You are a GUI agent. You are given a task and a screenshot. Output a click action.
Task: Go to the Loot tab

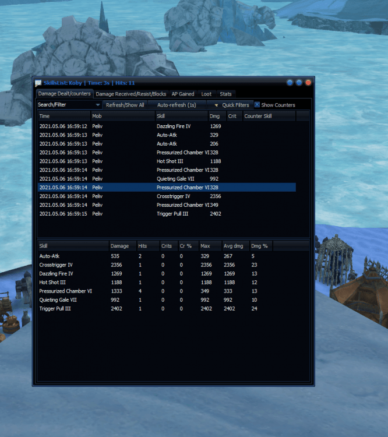click(206, 94)
